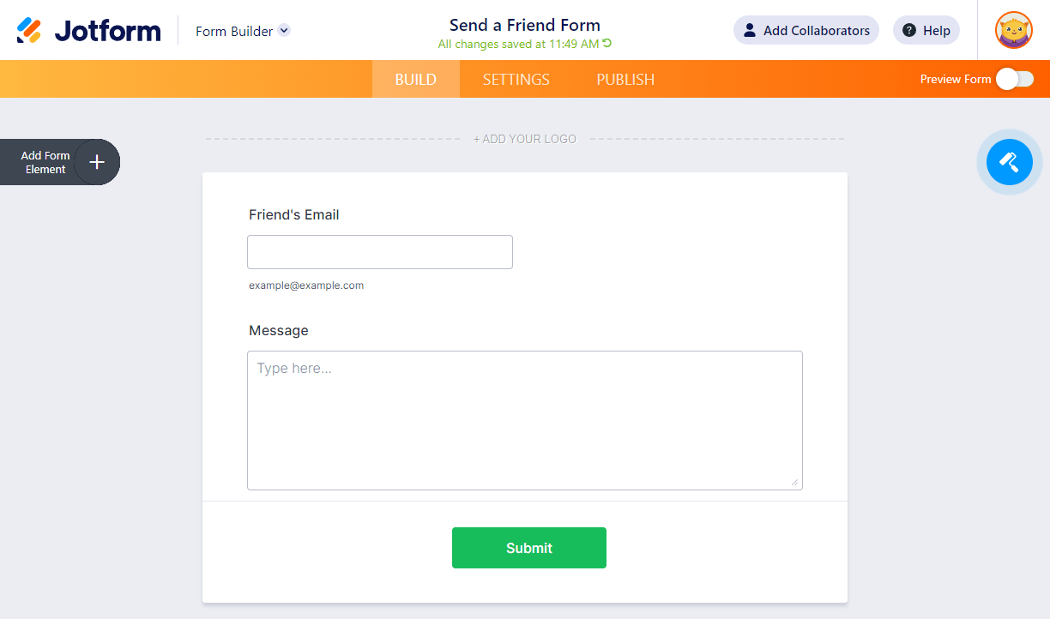
Task: Click the Jotform logo icon
Action: (29, 31)
